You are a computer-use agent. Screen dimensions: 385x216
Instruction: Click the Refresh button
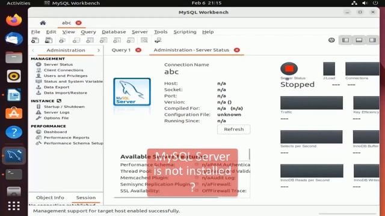click(234, 130)
